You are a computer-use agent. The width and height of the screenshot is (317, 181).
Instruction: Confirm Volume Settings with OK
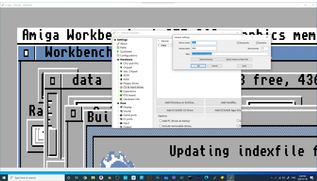coord(198,66)
